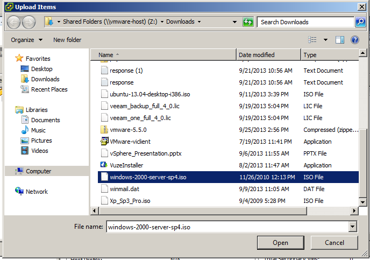The width and height of the screenshot is (370, 260).
Task: Close the Upload Items dialog
Action: click(361, 7)
